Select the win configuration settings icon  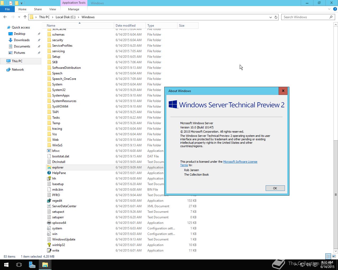(x=49, y=234)
